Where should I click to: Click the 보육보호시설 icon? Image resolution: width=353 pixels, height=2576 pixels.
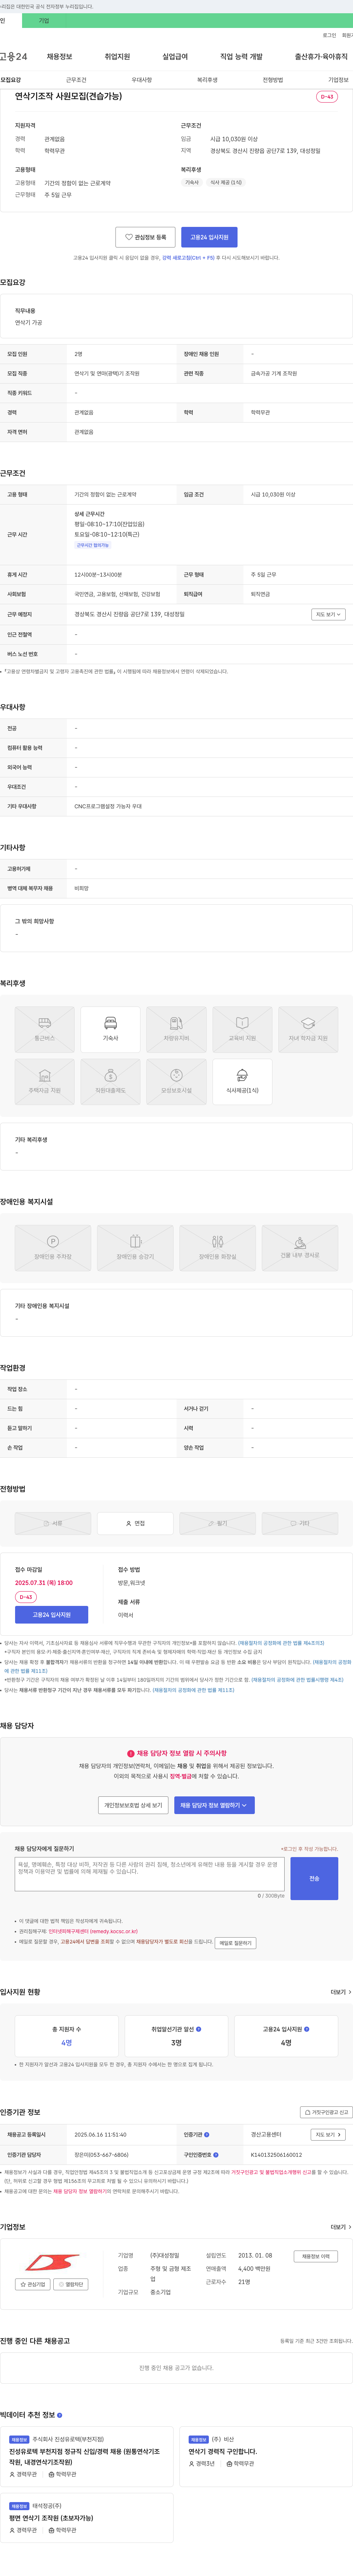click(x=176, y=1081)
